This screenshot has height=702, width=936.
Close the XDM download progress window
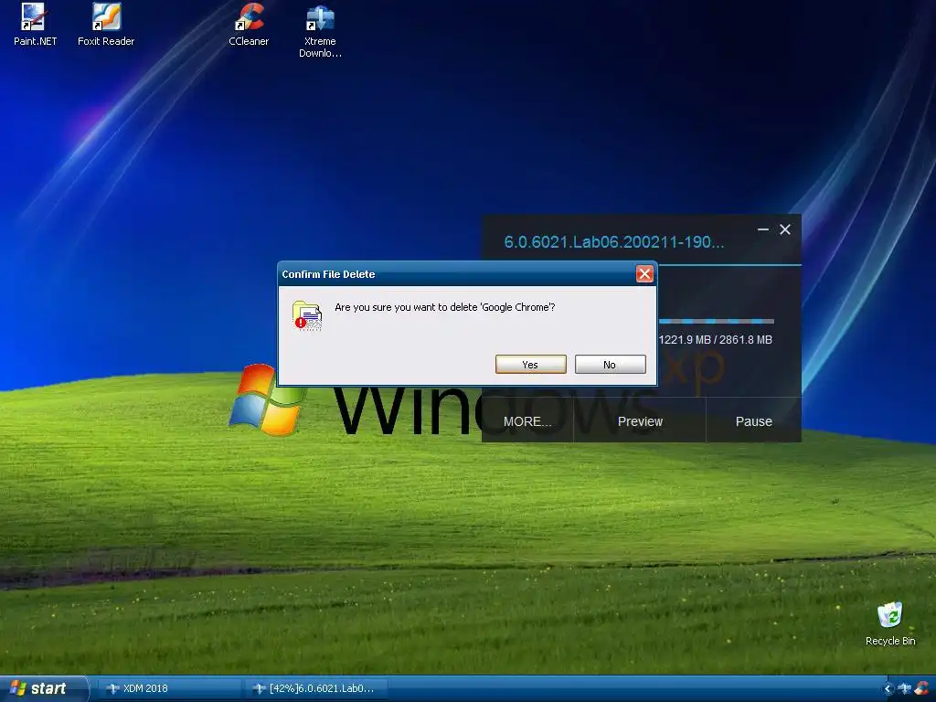(785, 229)
